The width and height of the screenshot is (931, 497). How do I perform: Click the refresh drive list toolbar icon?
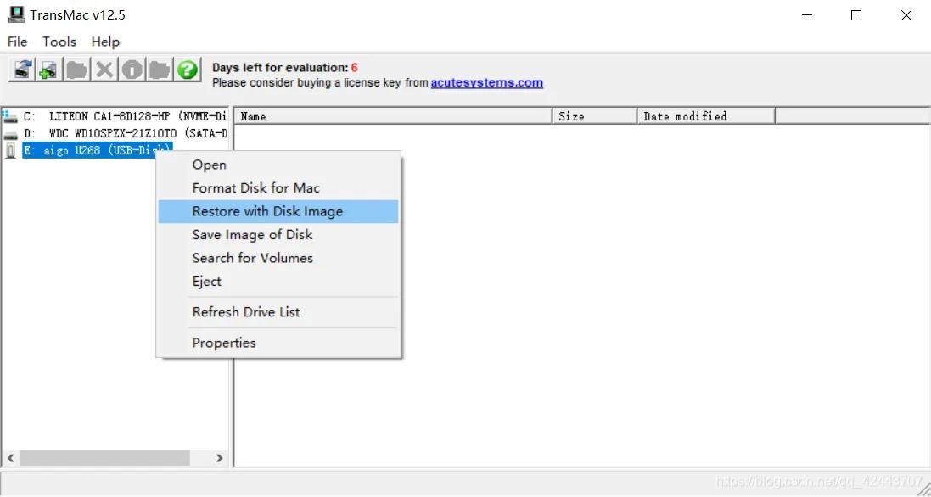(22, 70)
